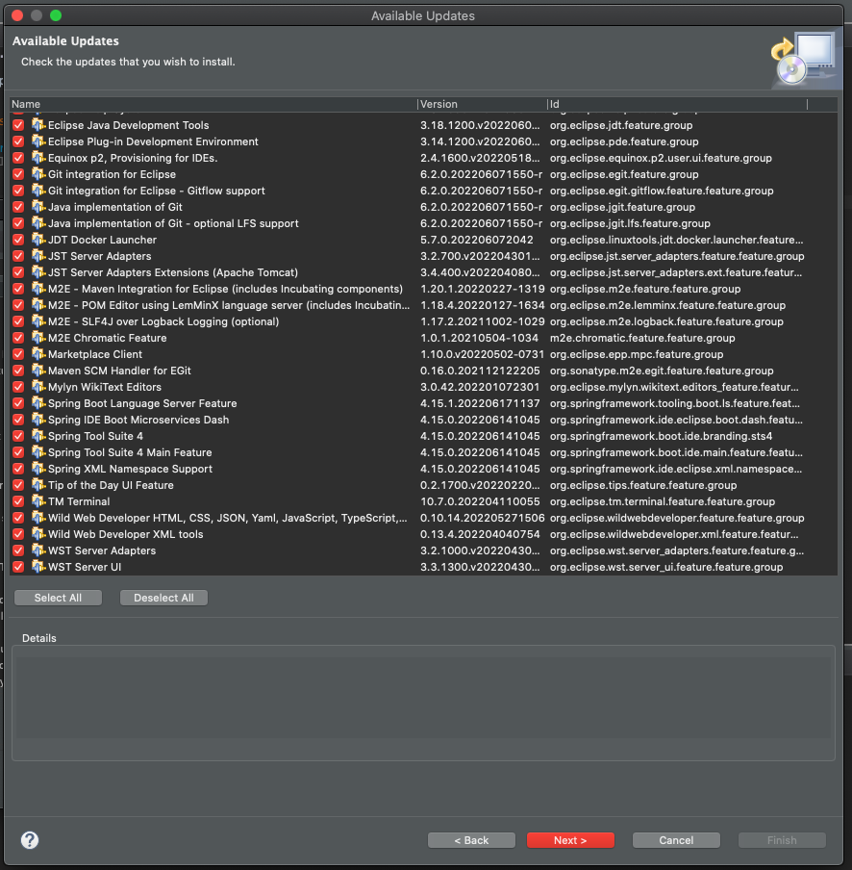
Task: Uncheck M2E - POM Editor using LemMinX checkbox
Action: tap(18, 305)
